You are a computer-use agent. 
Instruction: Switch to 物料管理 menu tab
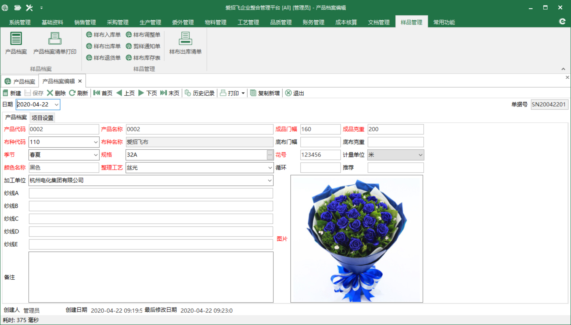(x=216, y=22)
